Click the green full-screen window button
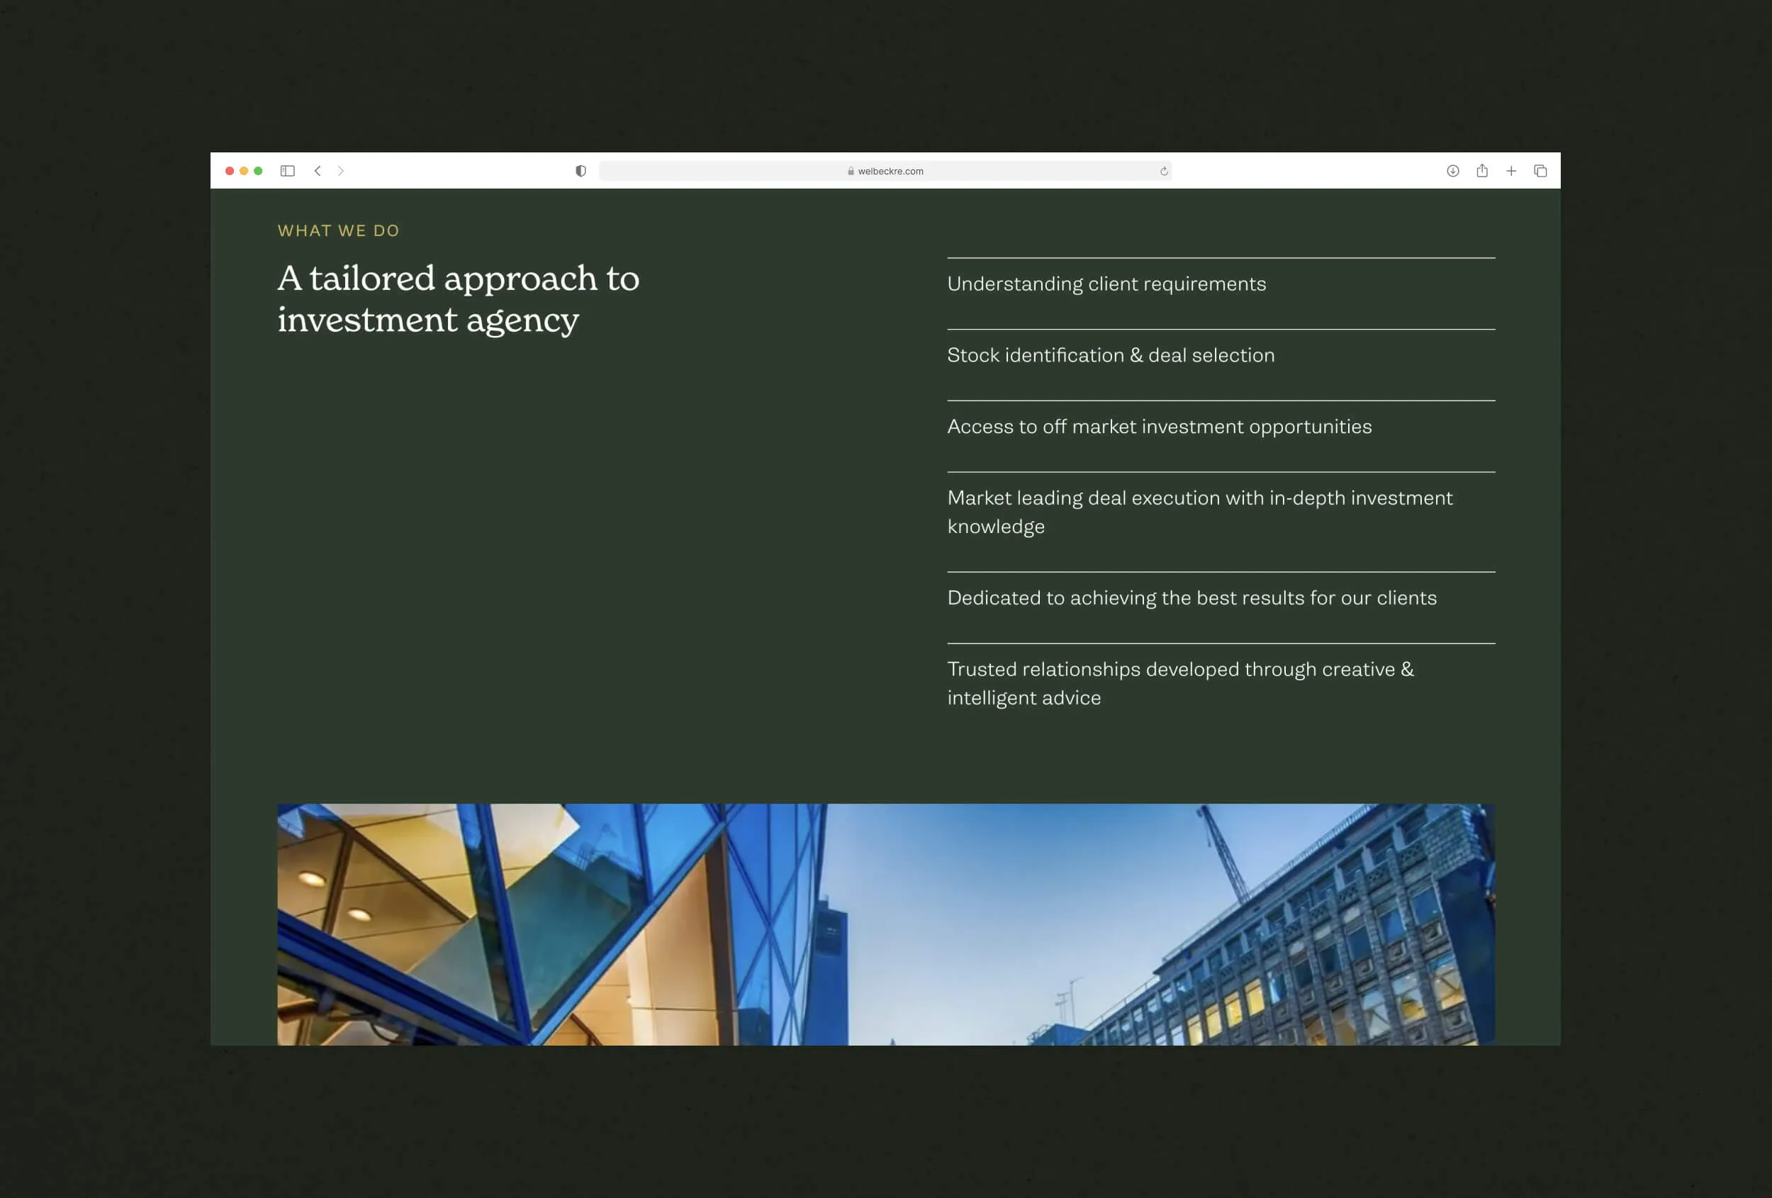This screenshot has width=1772, height=1198. [x=259, y=171]
